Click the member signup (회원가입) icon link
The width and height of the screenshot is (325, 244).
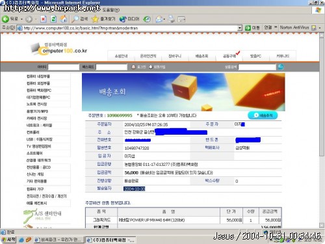[157, 67]
